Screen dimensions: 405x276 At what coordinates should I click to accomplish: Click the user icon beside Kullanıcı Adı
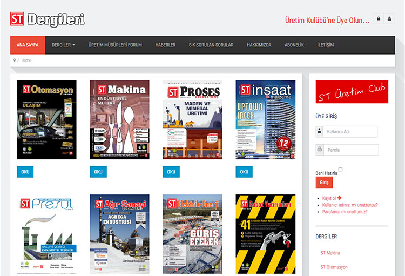pyautogui.click(x=320, y=132)
